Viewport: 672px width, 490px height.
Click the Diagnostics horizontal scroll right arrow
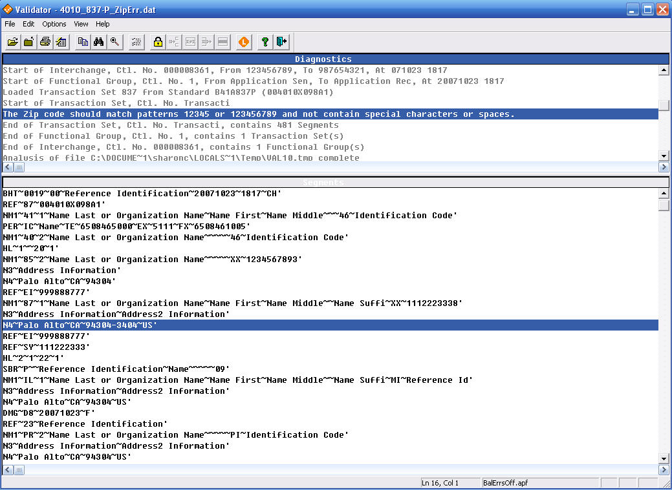tap(664, 167)
